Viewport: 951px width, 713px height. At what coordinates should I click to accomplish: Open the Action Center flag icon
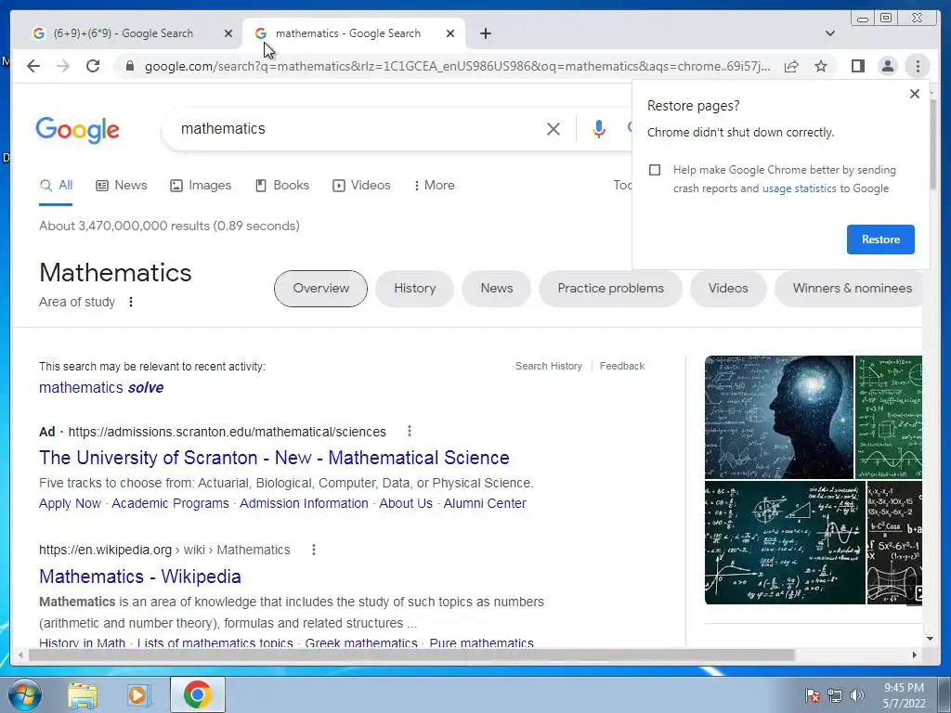coord(813,695)
